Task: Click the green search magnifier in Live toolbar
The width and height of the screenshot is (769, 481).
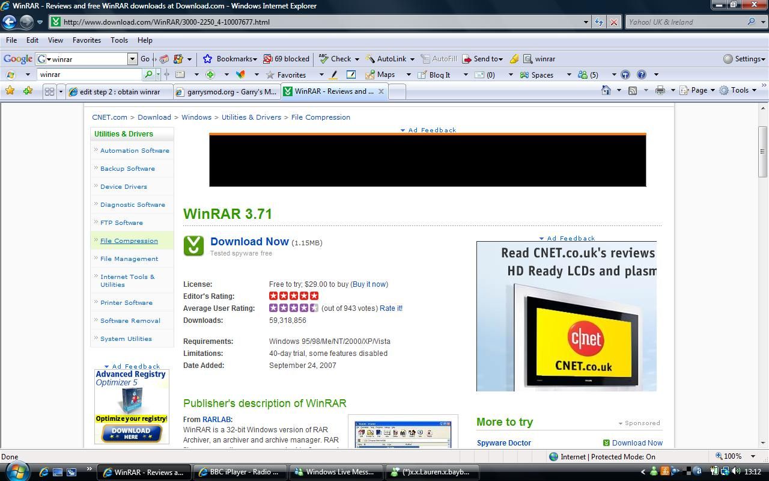Action: tap(148, 75)
